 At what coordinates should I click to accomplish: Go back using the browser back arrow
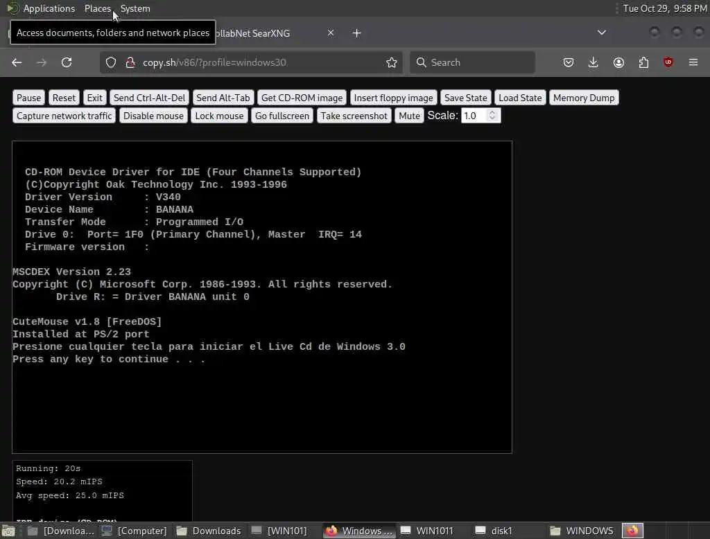(x=17, y=62)
